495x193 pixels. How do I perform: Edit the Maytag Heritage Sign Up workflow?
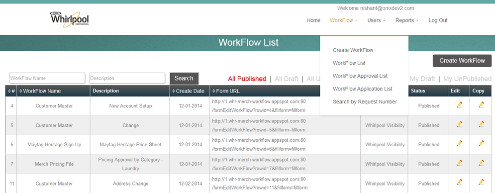[x=460, y=143]
